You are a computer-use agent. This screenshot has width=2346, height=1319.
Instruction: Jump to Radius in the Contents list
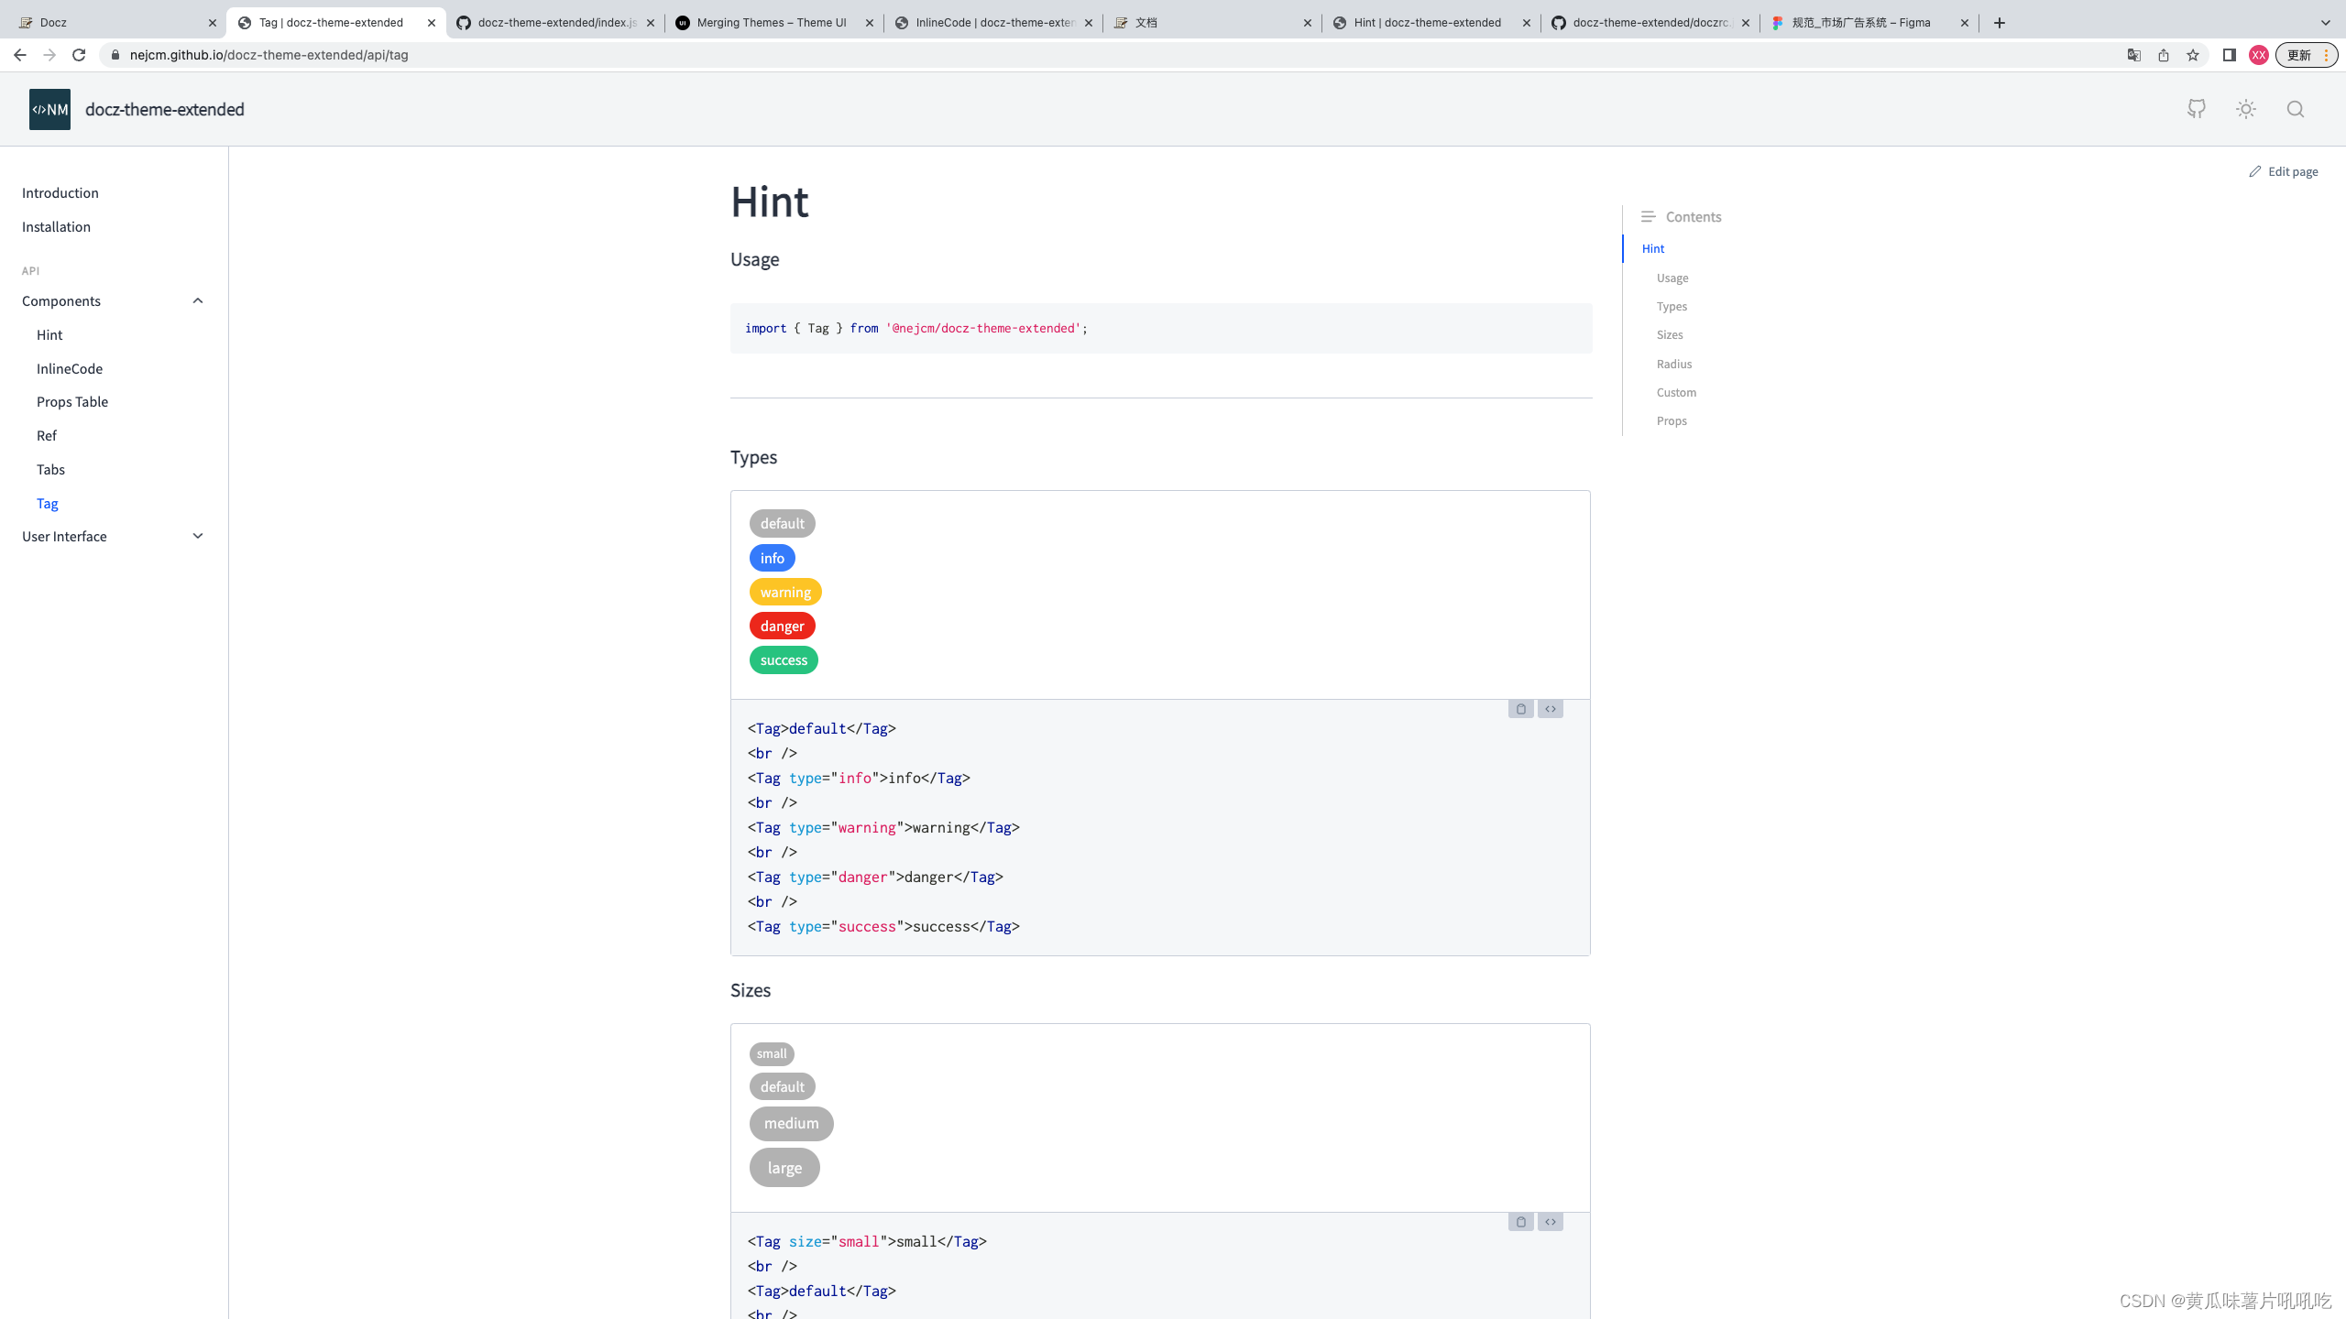coord(1673,364)
